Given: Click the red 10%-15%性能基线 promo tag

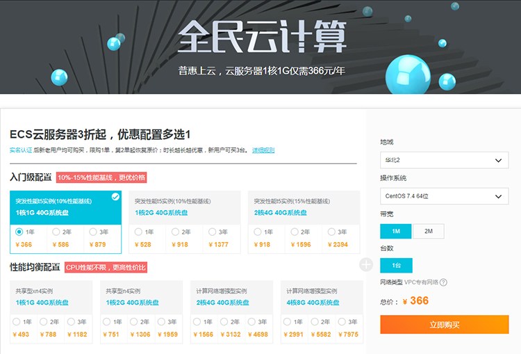Looking at the screenshot, I should pyautogui.click(x=101, y=177).
